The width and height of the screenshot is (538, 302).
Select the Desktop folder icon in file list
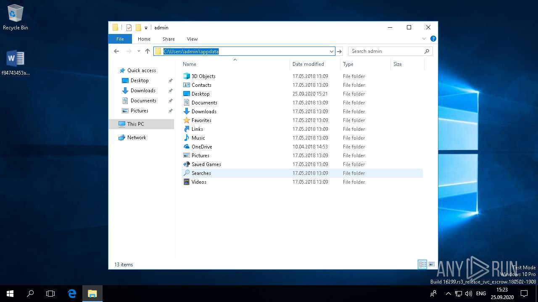click(x=187, y=94)
